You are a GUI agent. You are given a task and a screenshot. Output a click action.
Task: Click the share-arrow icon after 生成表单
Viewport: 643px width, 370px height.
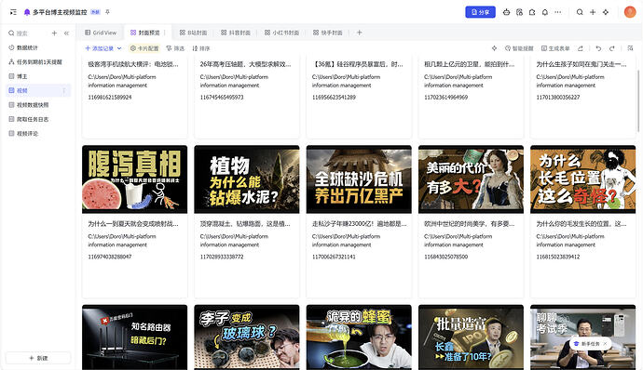point(581,48)
